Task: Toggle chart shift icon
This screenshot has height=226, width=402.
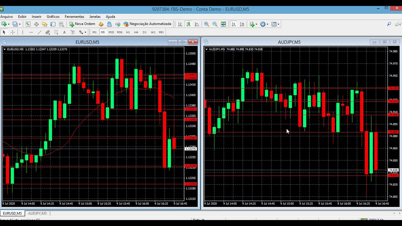Action: point(242,24)
